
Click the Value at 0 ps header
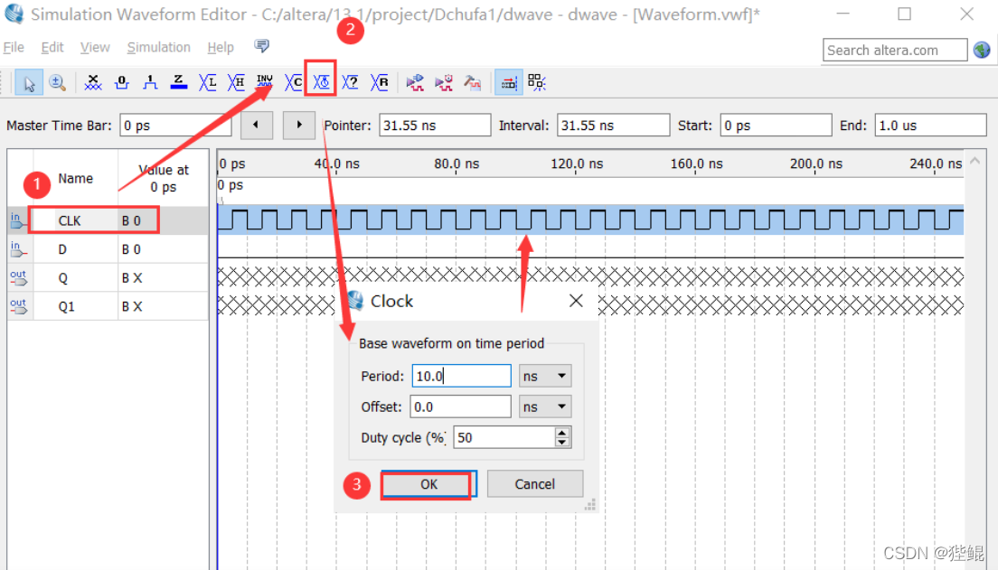[164, 179]
